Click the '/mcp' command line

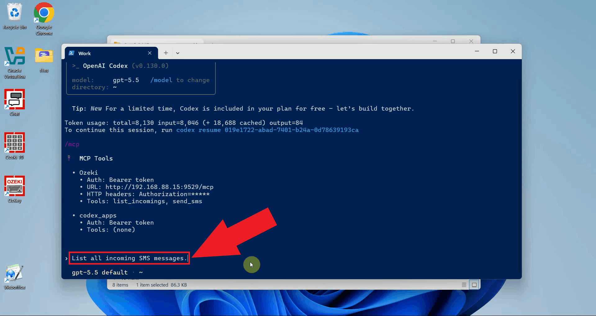click(72, 144)
